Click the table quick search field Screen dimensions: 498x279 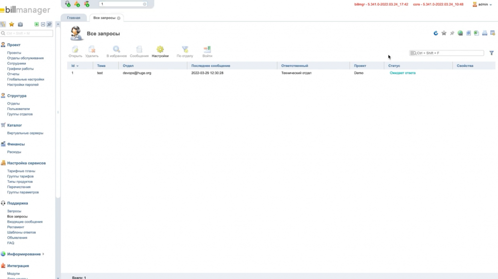(x=446, y=53)
